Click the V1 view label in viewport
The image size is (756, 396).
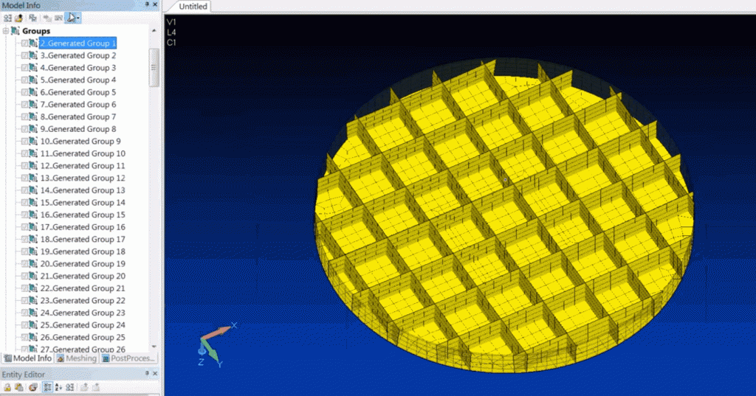click(x=171, y=22)
